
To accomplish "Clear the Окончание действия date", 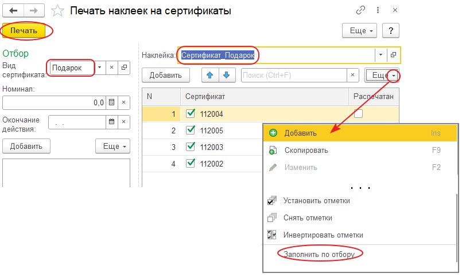I will (124, 122).
